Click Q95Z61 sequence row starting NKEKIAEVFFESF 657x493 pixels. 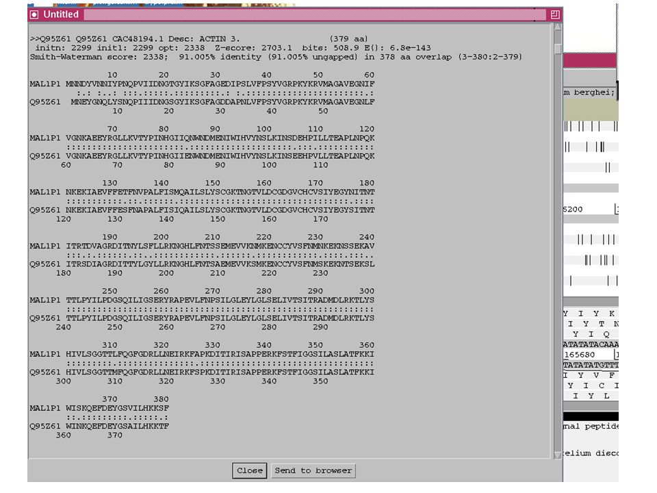tap(202, 210)
